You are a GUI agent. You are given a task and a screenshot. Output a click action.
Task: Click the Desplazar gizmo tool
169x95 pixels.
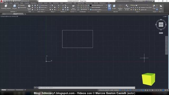coord(120,7)
